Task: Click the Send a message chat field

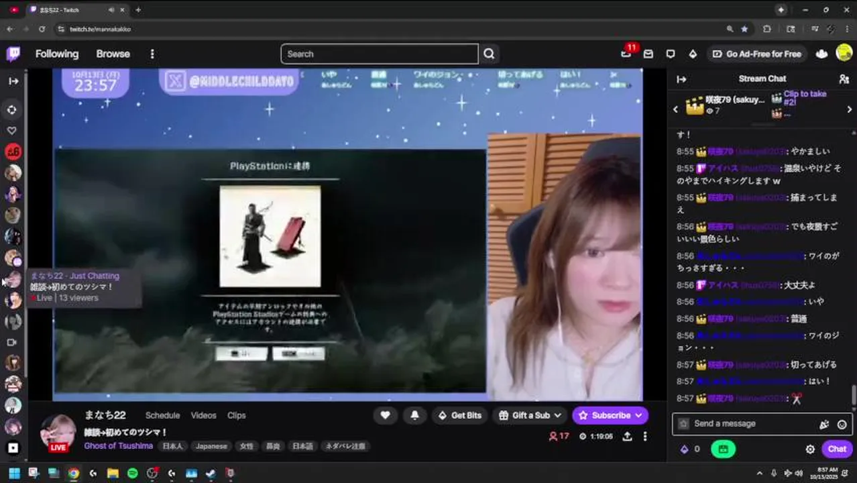Action: tap(751, 424)
